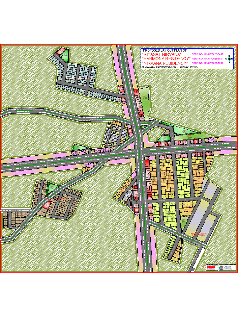The height and width of the screenshot is (317, 238).
Task: Click the north compass rose icon
Action: pyautogui.click(x=229, y=59)
